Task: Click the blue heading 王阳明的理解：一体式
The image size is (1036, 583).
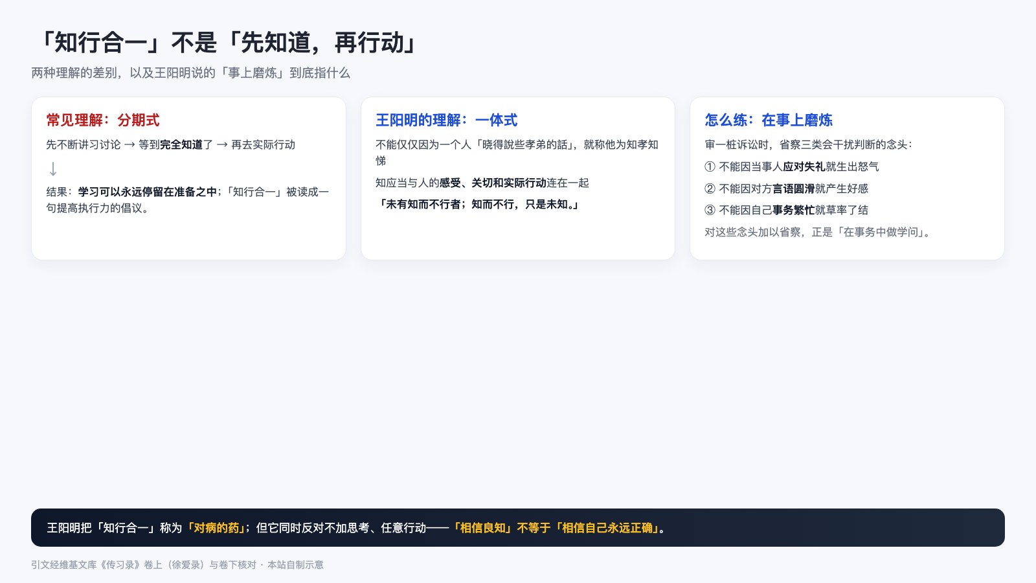Action: click(447, 120)
